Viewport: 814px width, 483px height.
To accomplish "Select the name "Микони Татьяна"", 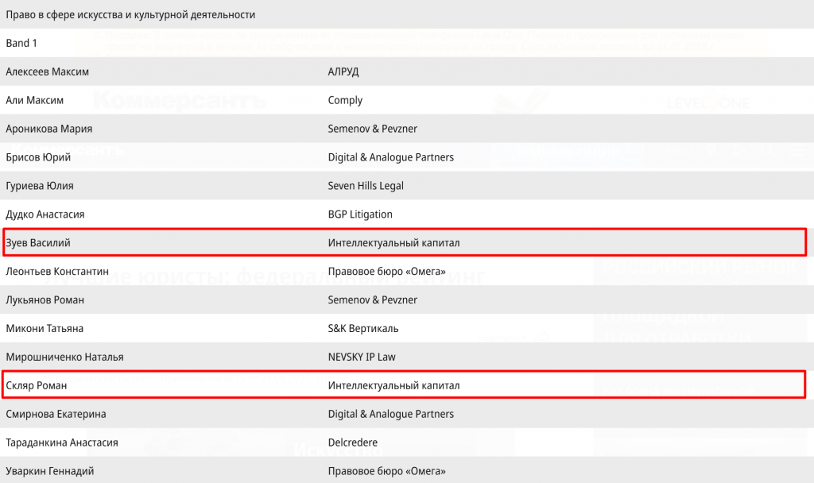I will coord(45,328).
